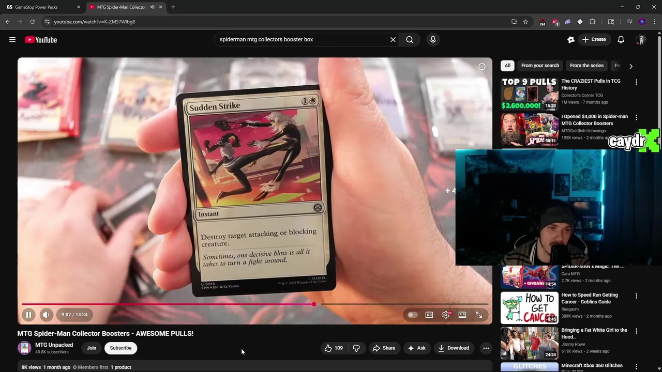Open MTG Unpacked channel name link
662x372 pixels.
click(x=54, y=345)
